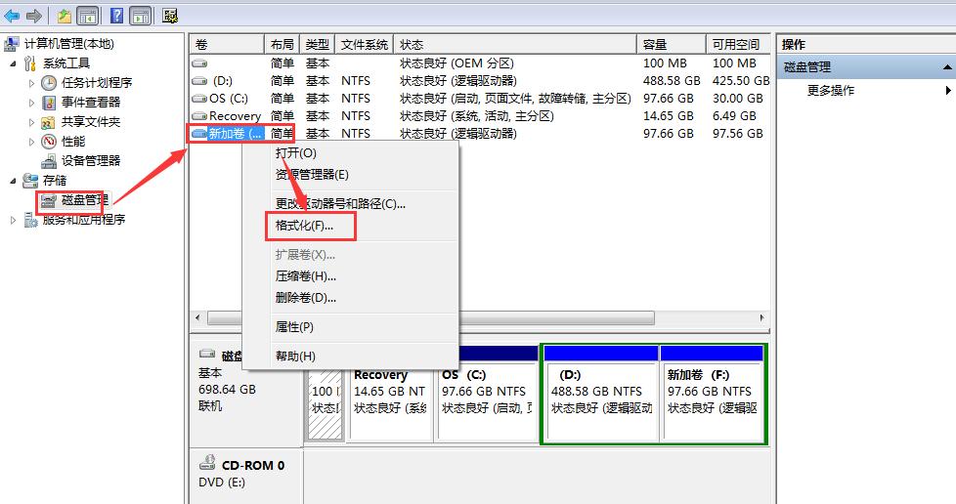Click the 服务和应用程序 icon
Image resolution: width=956 pixels, height=504 pixels.
tap(30, 220)
